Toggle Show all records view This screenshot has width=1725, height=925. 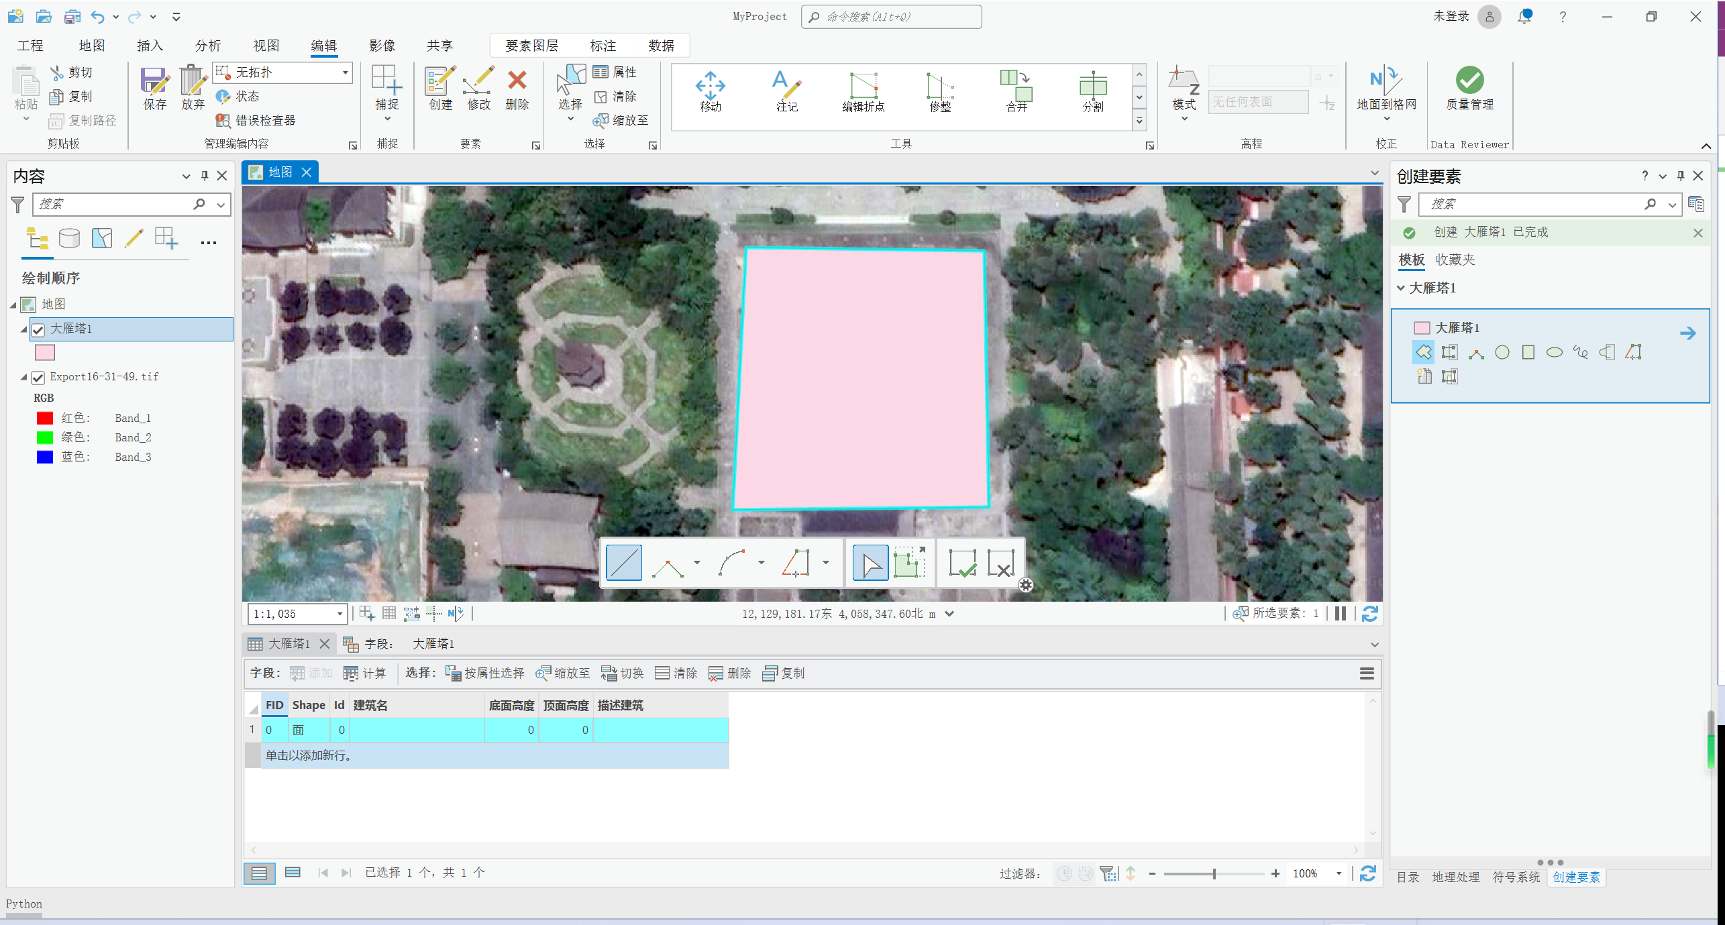coord(259,873)
